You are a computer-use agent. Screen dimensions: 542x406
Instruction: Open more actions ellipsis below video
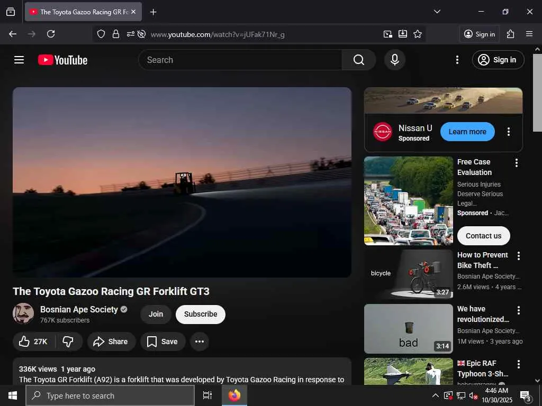click(200, 342)
